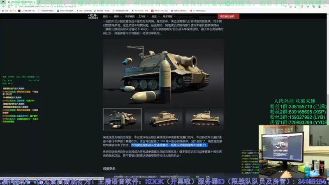Click the 阅读更多 heading text
Image resolution: width=329 pixels, height=185 pixels.
(109, 169)
